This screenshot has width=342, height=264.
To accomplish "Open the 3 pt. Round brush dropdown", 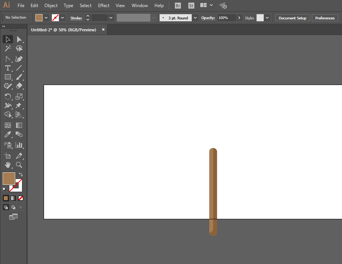I will click(x=195, y=18).
